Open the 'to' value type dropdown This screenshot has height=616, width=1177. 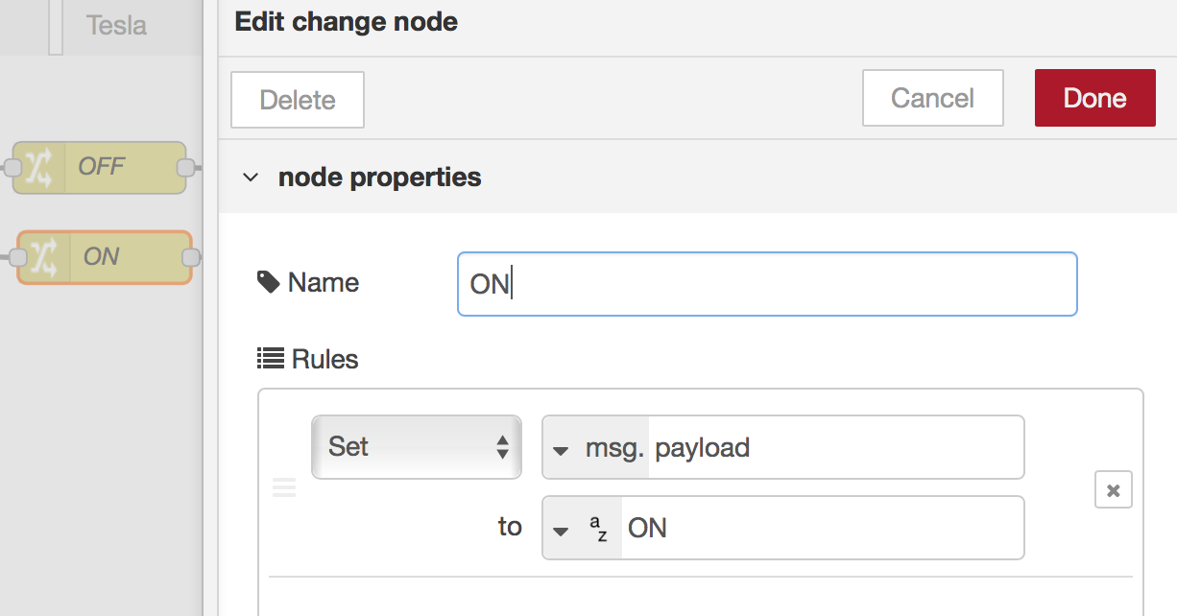pyautogui.click(x=562, y=529)
